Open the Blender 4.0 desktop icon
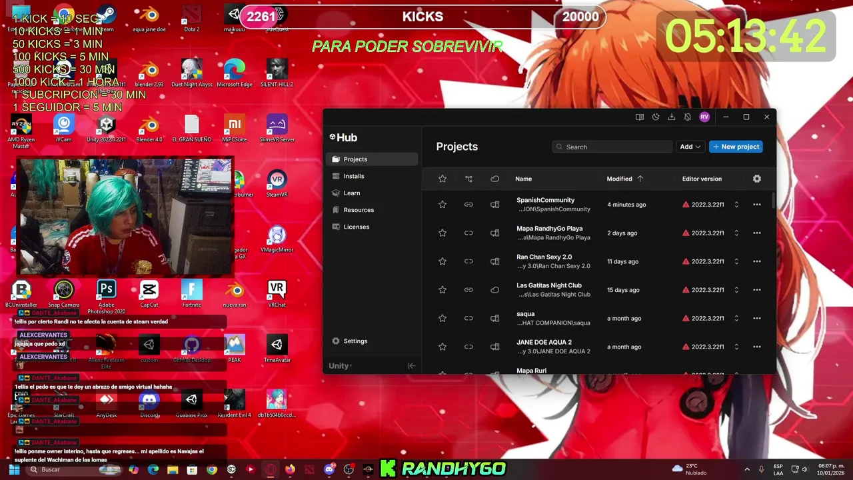This screenshot has height=480, width=853. (x=149, y=129)
